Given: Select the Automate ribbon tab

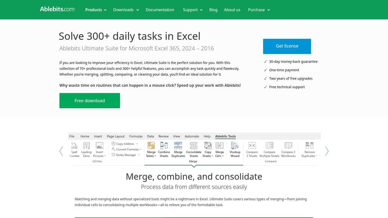Looking at the screenshot, I should point(192,136).
